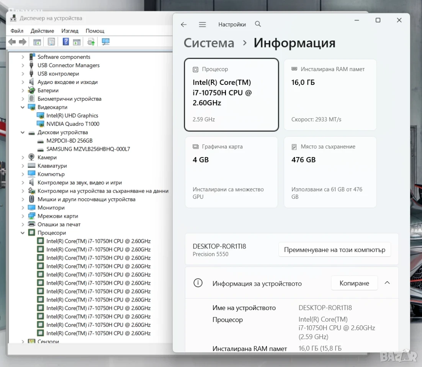Click the action pane toolbar icon next to Help
The height and width of the screenshot is (367, 422).
[77, 42]
